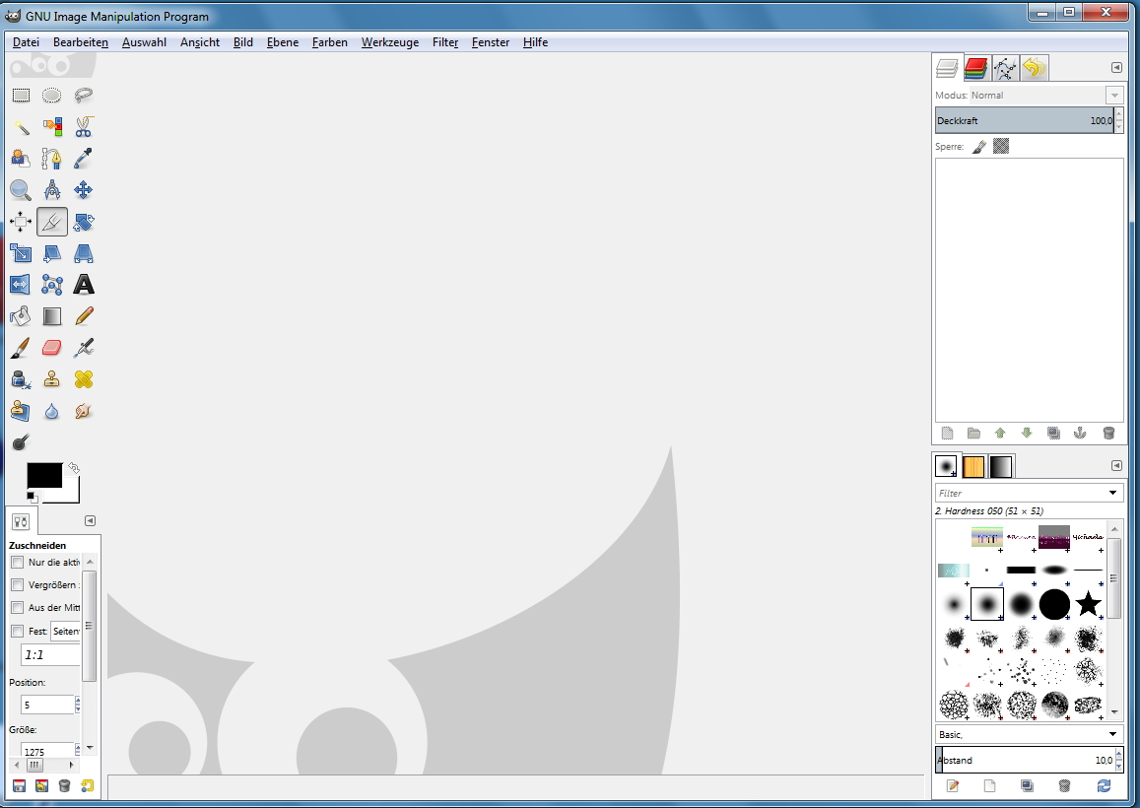Screen dimensions: 1140x808
Task: Enable the 'Nur die aktive' checkbox
Action: tap(17, 562)
